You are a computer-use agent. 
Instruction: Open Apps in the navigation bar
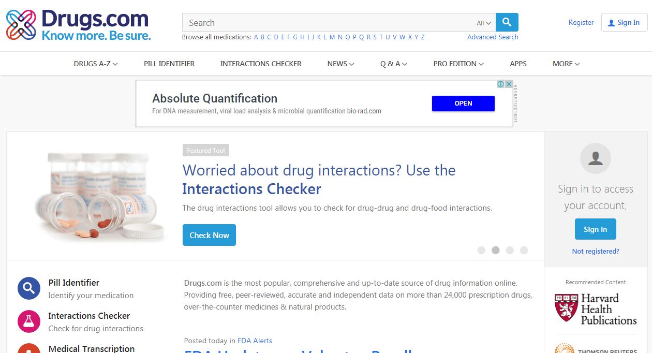(x=518, y=64)
